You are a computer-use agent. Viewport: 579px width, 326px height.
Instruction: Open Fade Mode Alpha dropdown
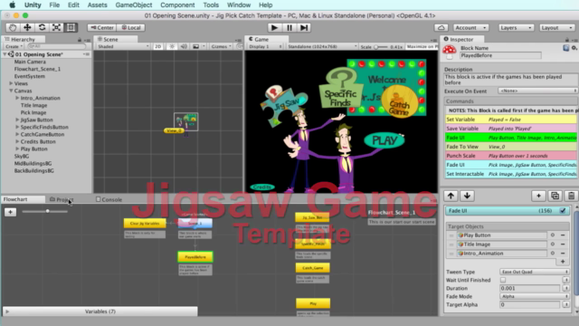tap(535, 296)
